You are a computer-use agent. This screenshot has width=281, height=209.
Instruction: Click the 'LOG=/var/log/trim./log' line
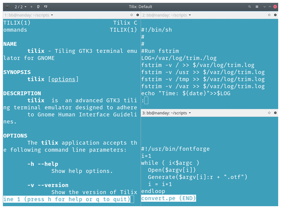tap(179, 58)
